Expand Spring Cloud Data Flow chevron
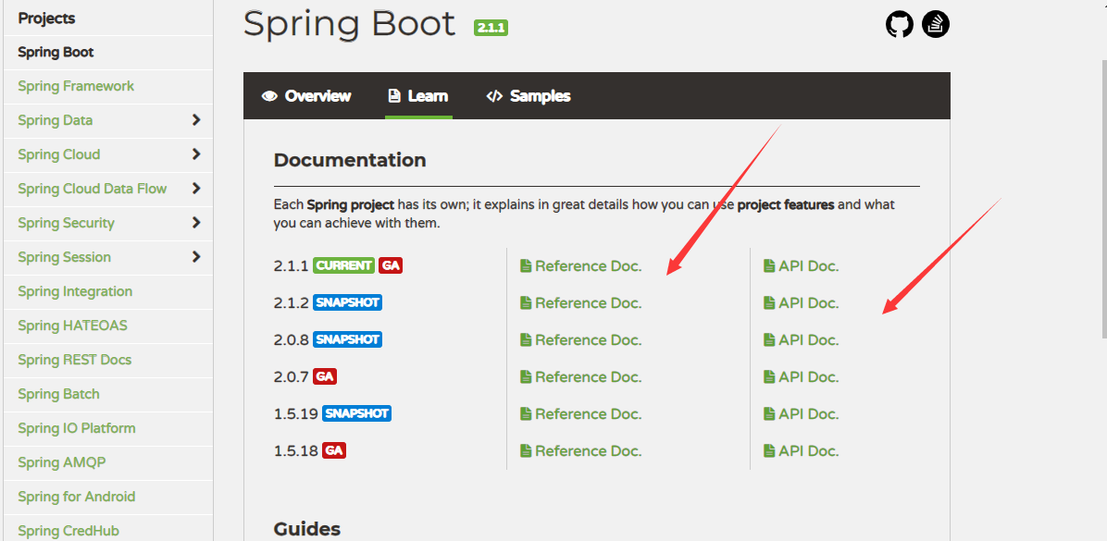1107x541 pixels. coord(196,189)
